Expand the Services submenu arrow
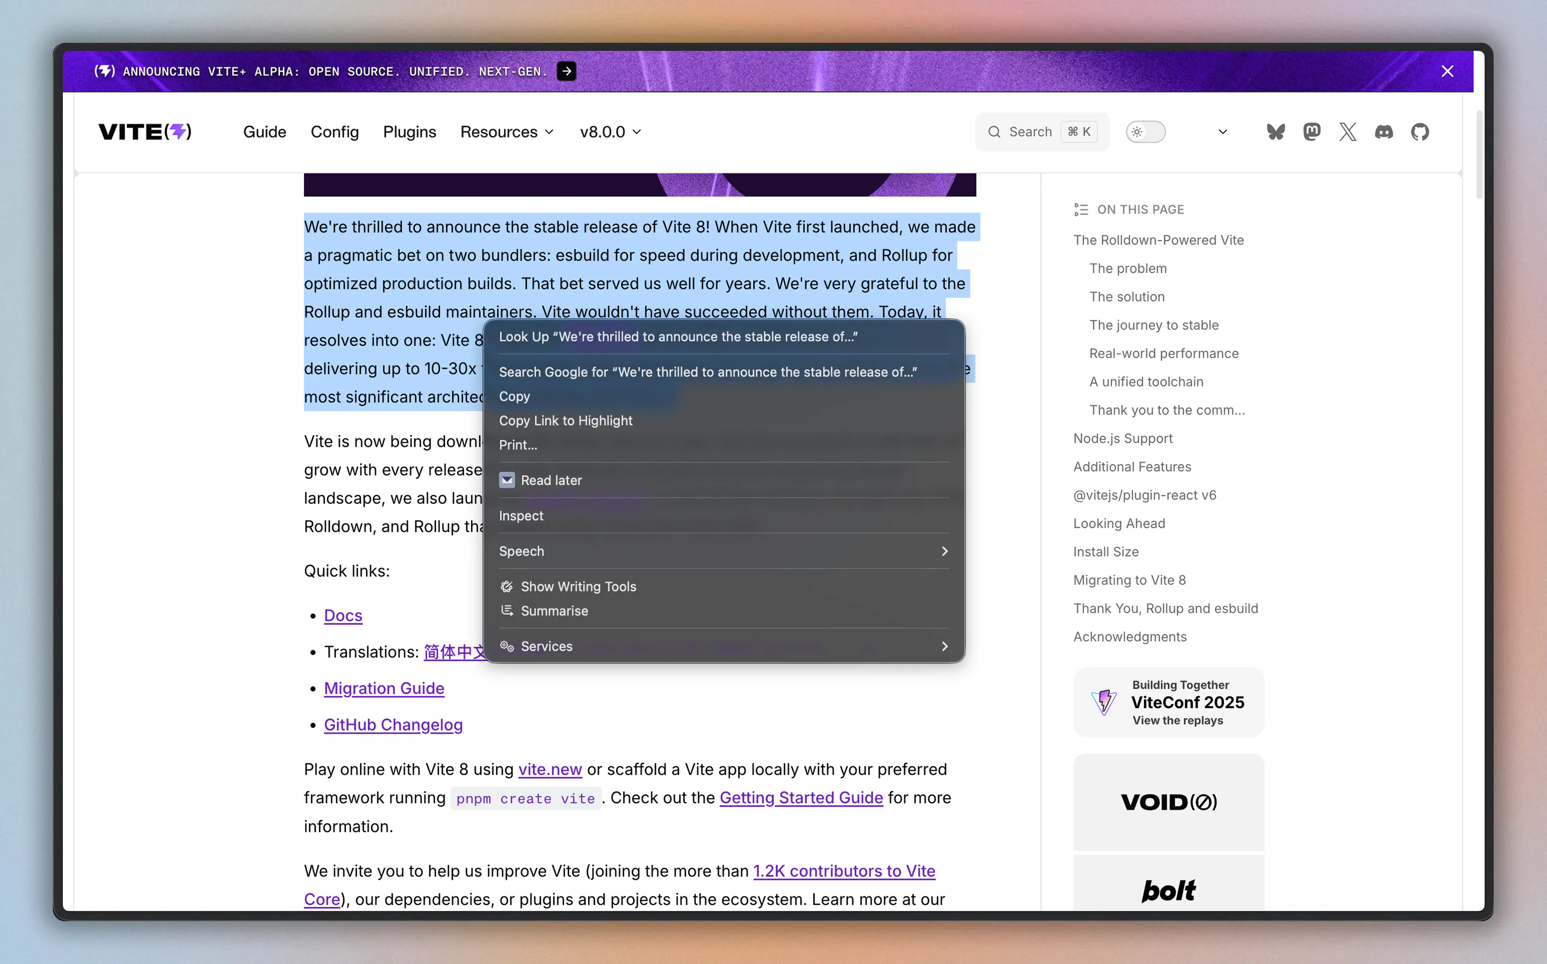Screen dimensions: 1547x964 (x=945, y=646)
